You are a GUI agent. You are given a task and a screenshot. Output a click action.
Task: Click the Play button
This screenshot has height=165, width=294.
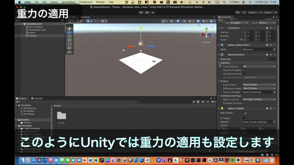tap(141, 13)
